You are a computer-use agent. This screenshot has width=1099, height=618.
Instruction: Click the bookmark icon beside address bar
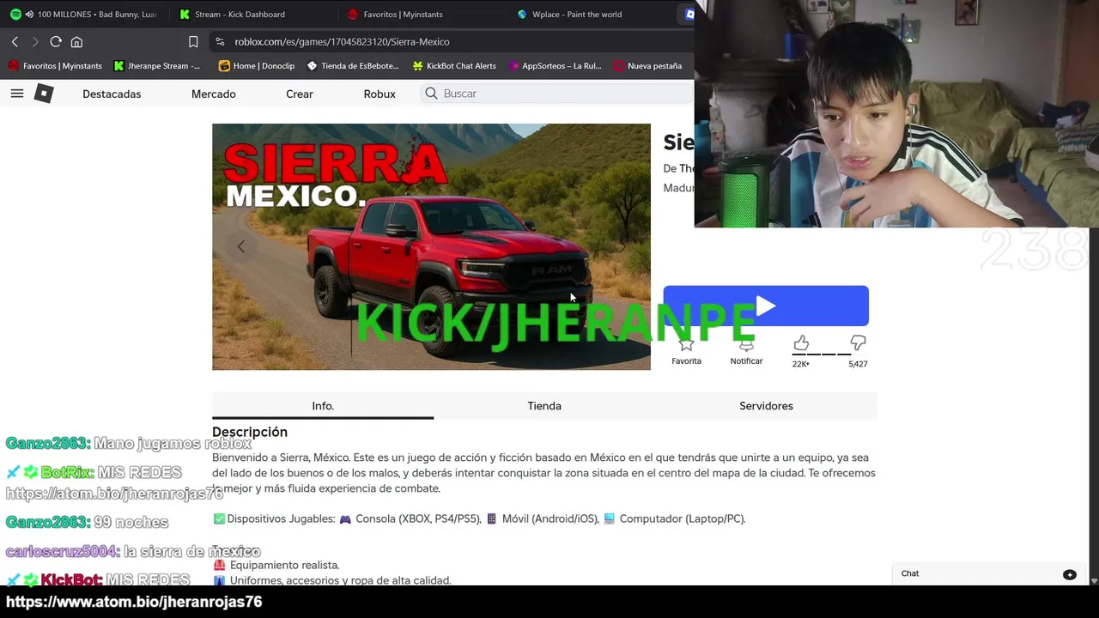193,41
